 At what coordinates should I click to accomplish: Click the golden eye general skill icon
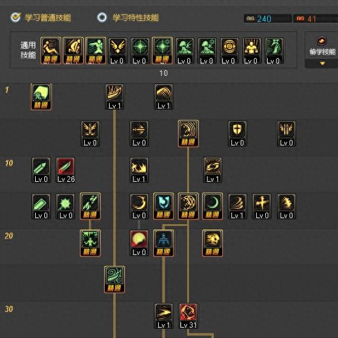point(230,51)
